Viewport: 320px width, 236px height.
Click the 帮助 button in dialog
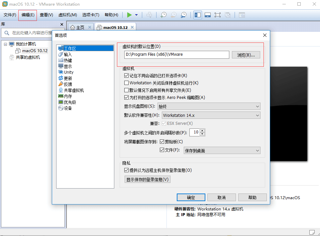click(x=252, y=197)
